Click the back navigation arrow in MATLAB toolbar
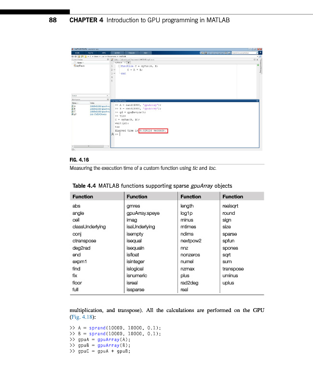Viewport: 313px width, 387px height. click(73, 57)
